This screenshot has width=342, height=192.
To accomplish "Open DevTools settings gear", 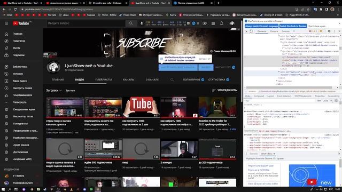I will (x=329, y=31).
